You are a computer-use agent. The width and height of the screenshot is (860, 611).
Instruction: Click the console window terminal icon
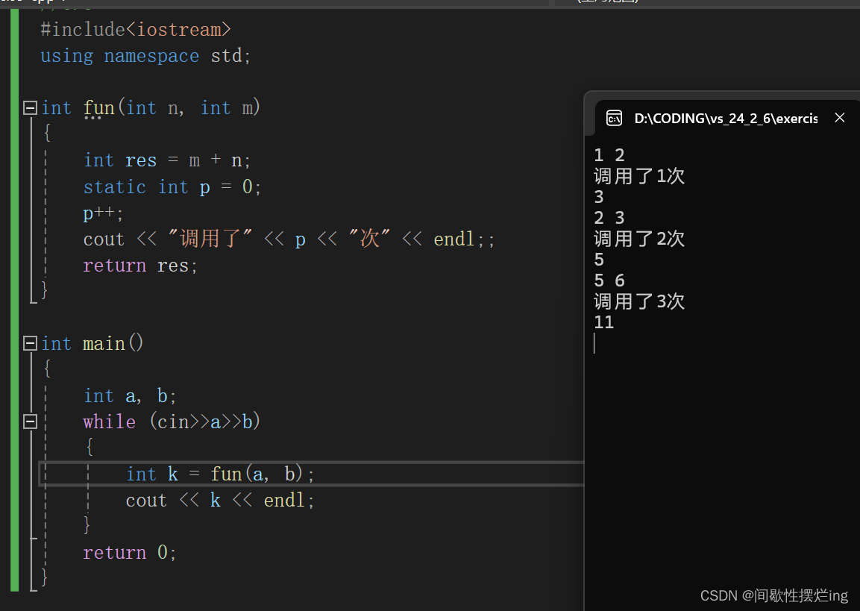[x=614, y=118]
